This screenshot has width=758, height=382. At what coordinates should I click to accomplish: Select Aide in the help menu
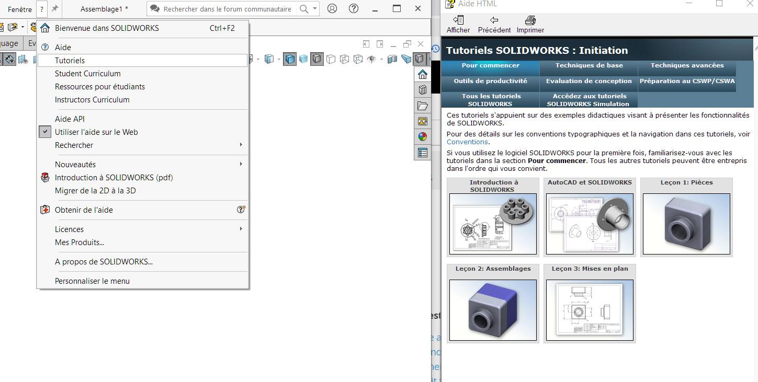(x=143, y=47)
